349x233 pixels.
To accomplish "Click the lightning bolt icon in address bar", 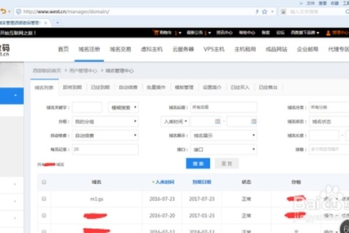I will [257, 12].
